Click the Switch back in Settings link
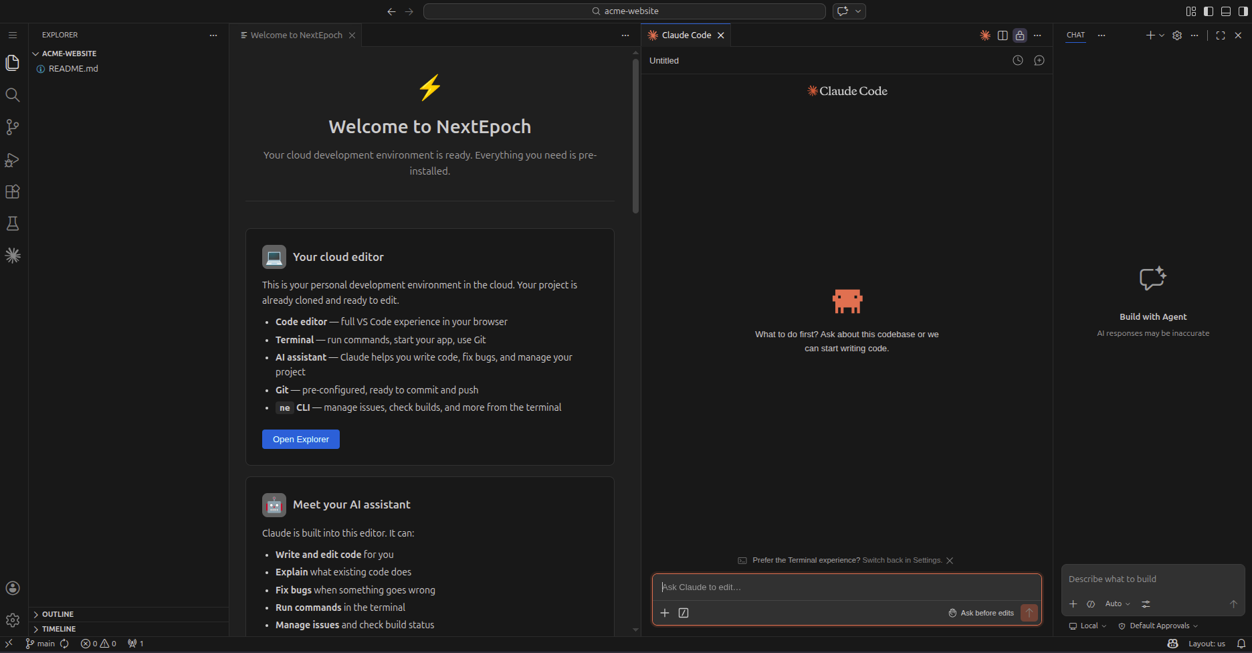The width and height of the screenshot is (1252, 653). tap(902, 561)
